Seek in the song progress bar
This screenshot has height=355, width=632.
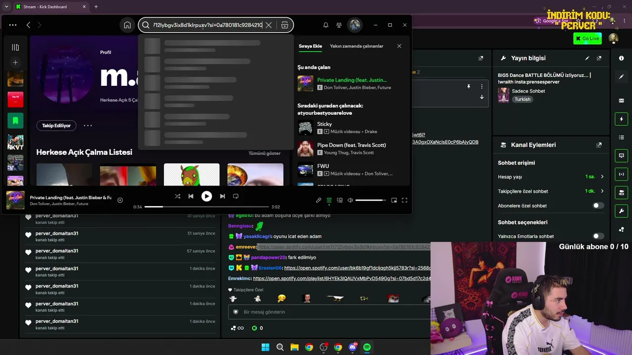coord(206,207)
